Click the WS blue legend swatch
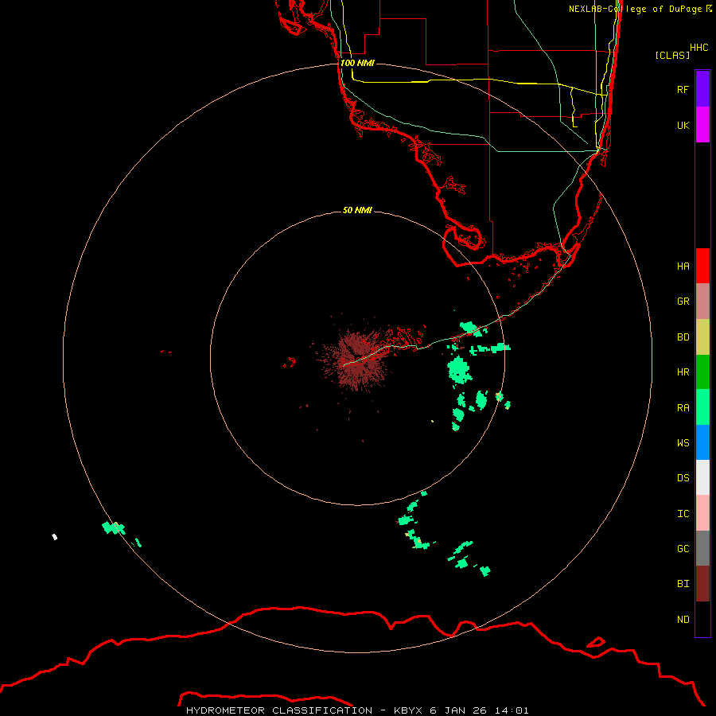This screenshot has height=716, width=716. click(702, 442)
